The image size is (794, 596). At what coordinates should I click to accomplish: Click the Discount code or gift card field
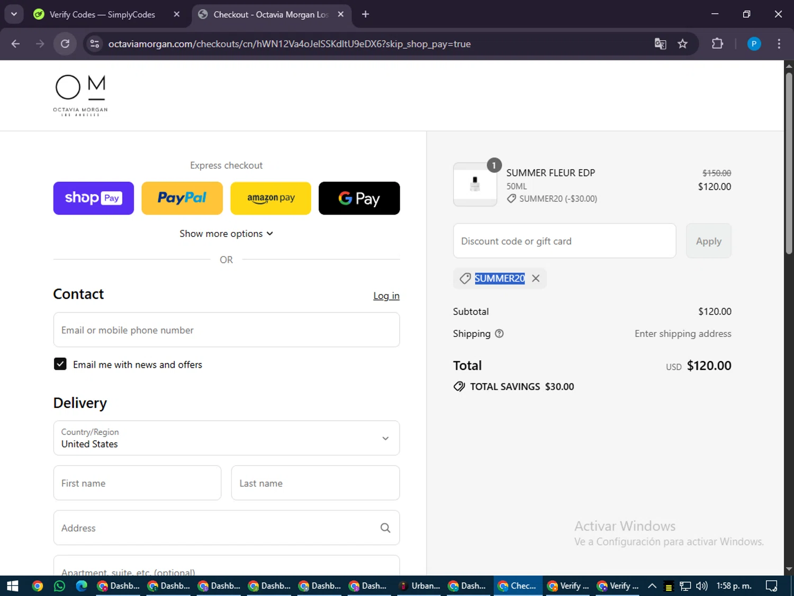coord(564,241)
